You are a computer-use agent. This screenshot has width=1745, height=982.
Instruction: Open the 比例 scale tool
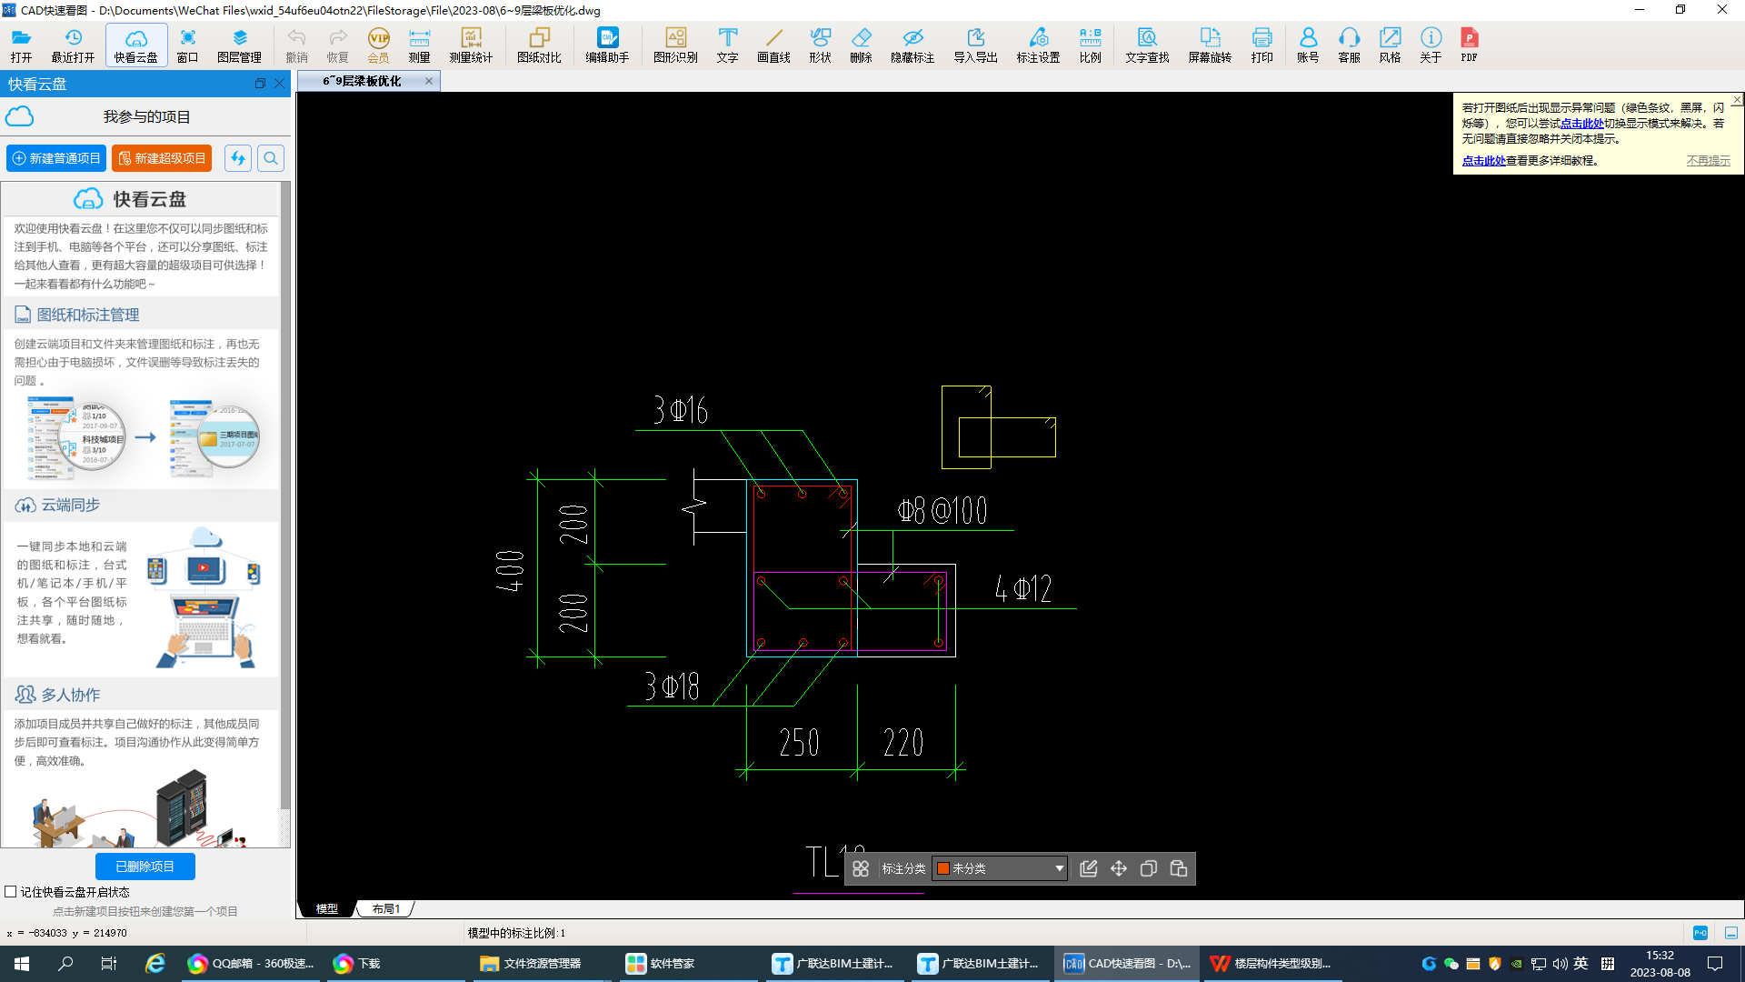click(1090, 45)
